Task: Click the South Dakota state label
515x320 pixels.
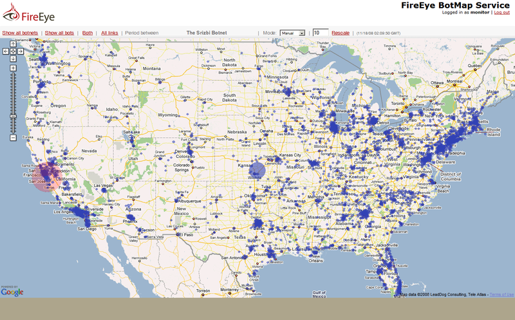Action: (229, 98)
